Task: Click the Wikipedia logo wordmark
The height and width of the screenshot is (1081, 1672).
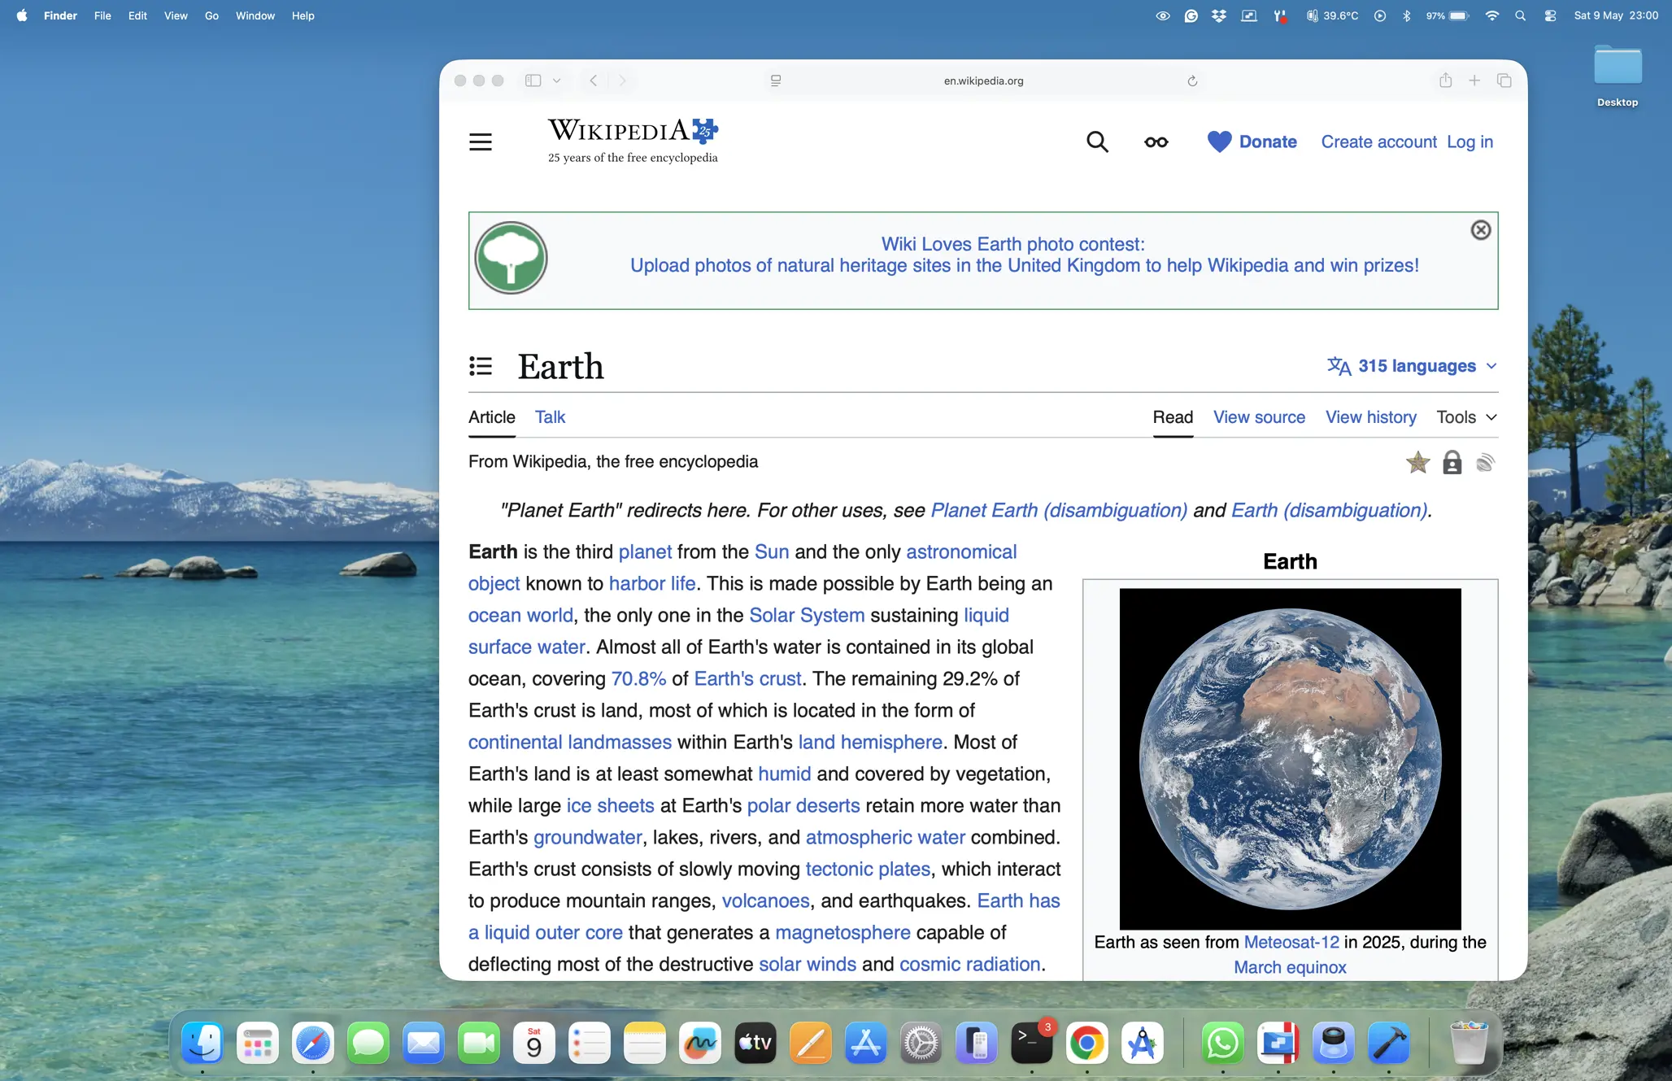Action: 633,140
